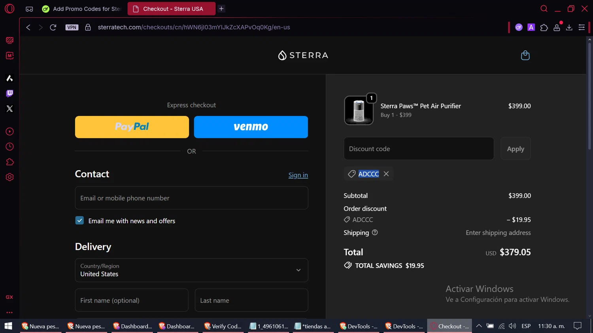This screenshot has width=593, height=333.
Task: Reload the checkout page
Action: click(53, 27)
